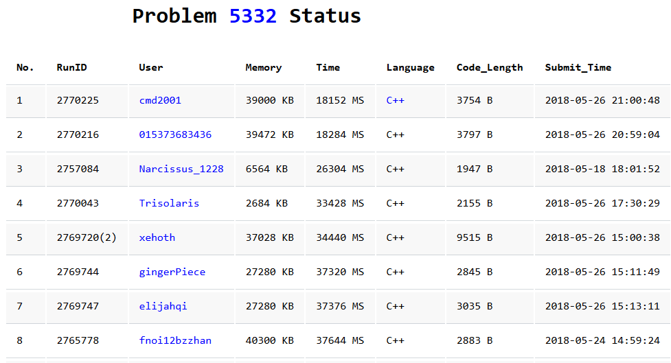671x363 pixels.
Task: Open user Trisolaris profile
Action: coord(169,203)
